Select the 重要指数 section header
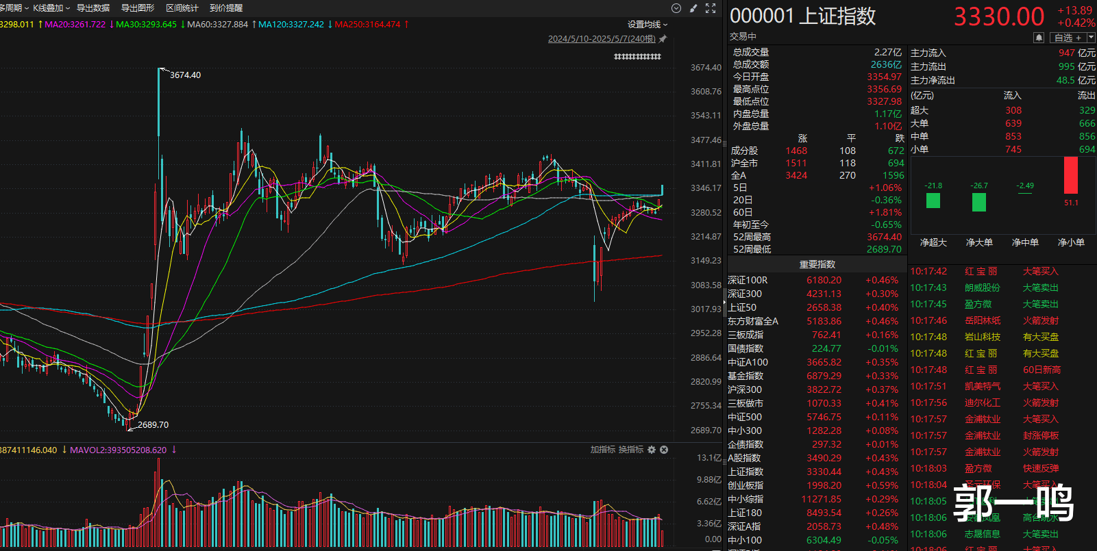This screenshot has height=551, width=1097. click(x=817, y=264)
